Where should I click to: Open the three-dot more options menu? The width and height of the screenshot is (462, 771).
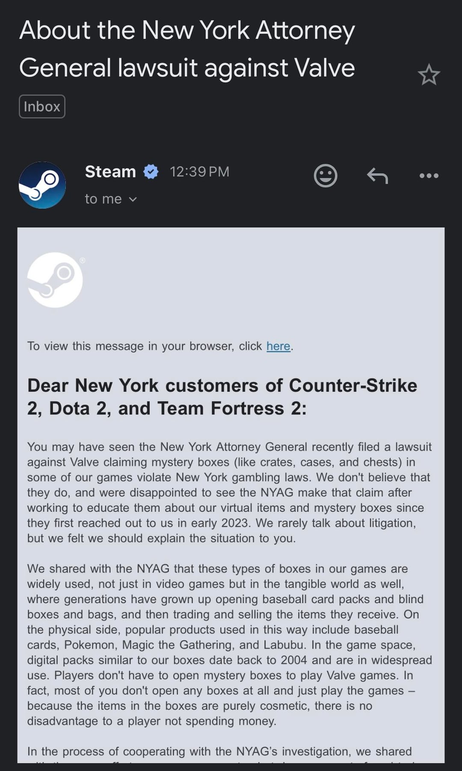point(429,176)
